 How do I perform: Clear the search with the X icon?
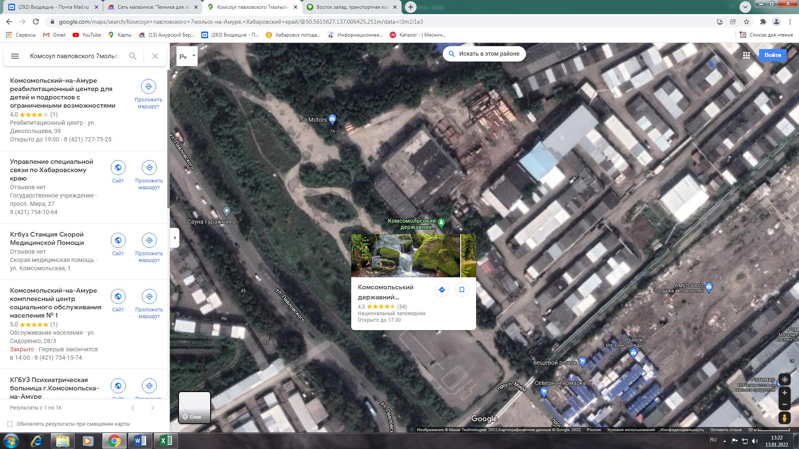(155, 56)
